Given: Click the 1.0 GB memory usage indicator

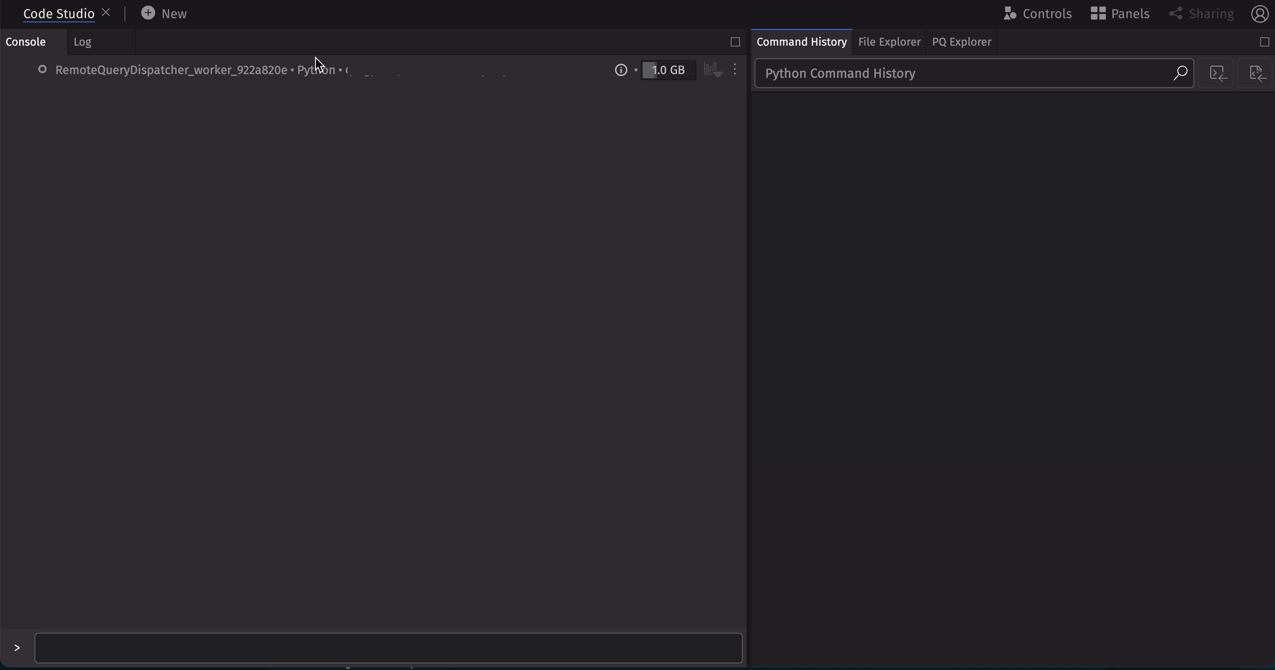Looking at the screenshot, I should coord(668,70).
